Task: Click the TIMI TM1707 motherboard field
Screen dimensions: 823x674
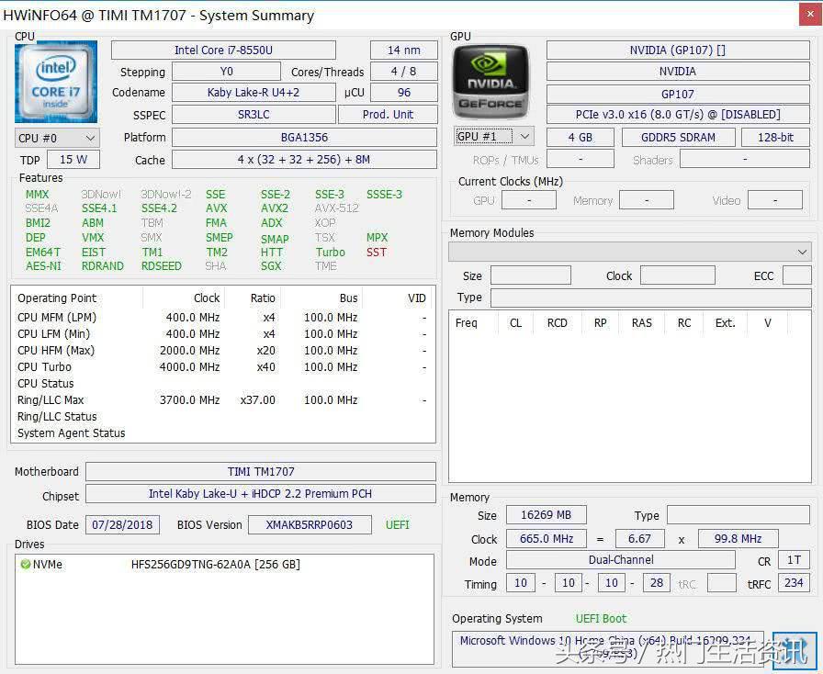Action: pyautogui.click(x=261, y=472)
